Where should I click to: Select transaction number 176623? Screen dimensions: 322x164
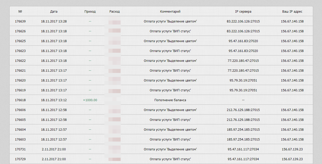point(20,51)
